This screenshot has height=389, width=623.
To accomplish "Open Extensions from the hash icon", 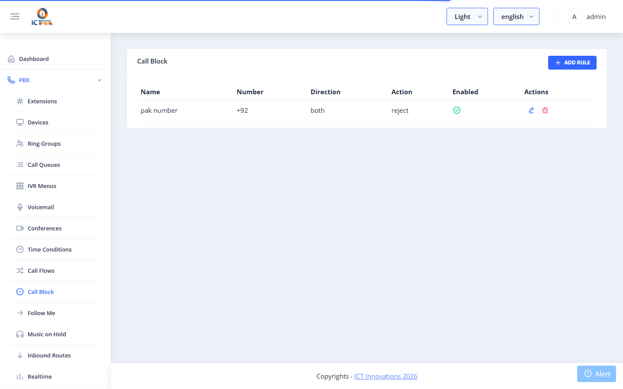I will click(20, 101).
